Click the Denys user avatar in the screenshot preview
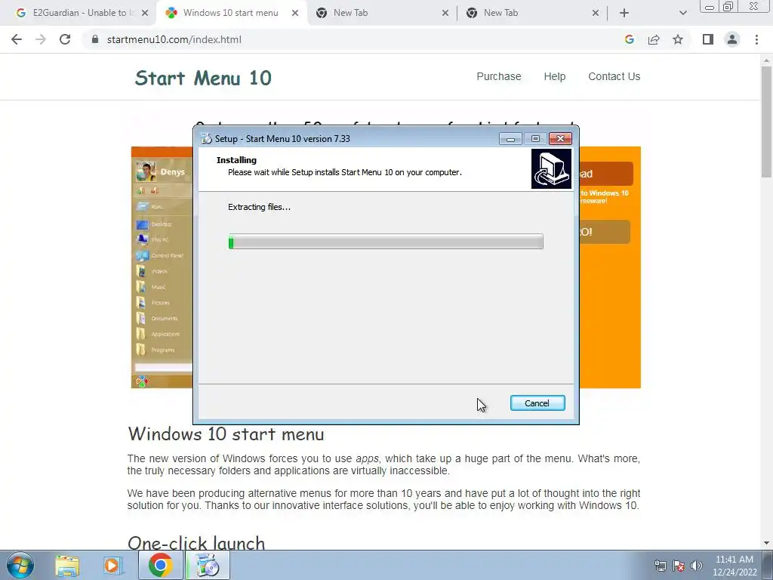Image resolution: width=773 pixels, height=580 pixels. (146, 171)
